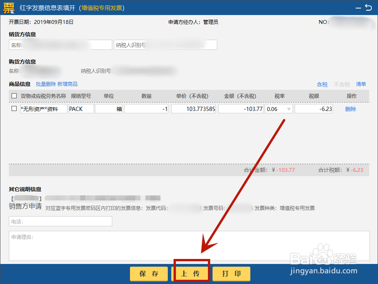Click the invoice ticket logo icon

tap(9, 8)
